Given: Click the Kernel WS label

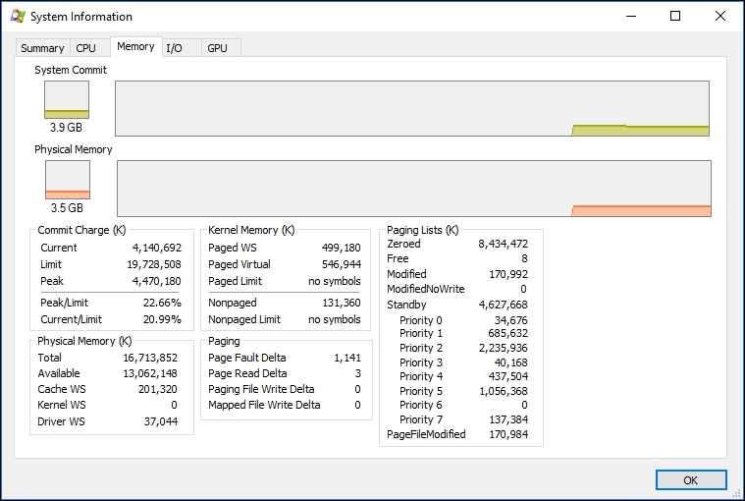Looking at the screenshot, I should coord(62,405).
